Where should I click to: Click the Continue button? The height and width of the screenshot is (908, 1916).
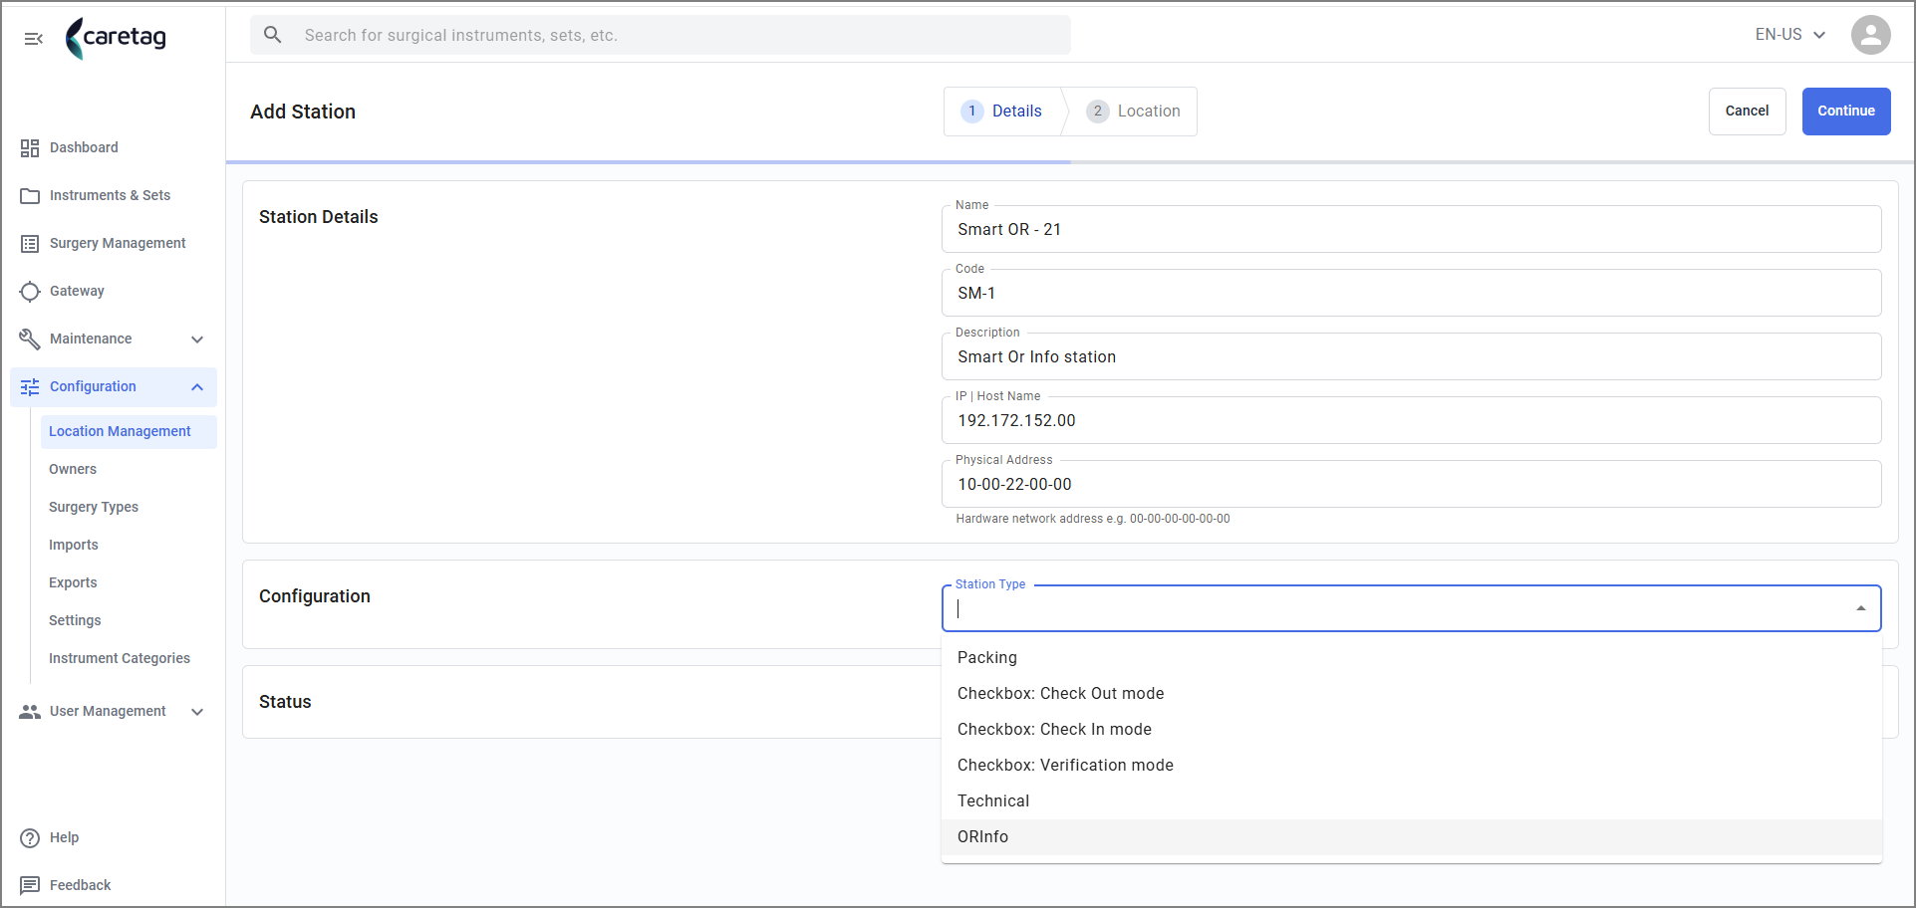(x=1845, y=112)
